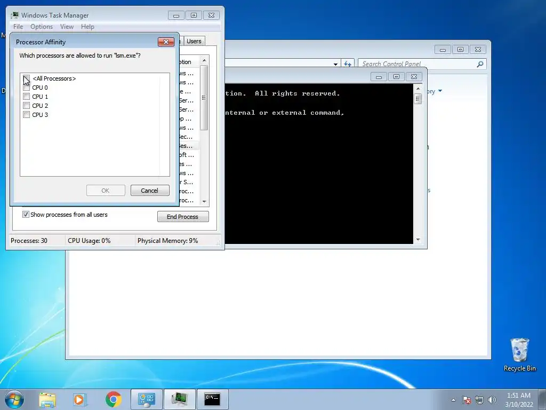Image resolution: width=546 pixels, height=410 pixels.
Task: Click the magnifier icon in Control Panel search
Action: [480, 64]
